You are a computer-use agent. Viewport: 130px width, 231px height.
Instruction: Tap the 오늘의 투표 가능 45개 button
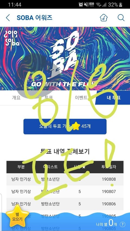[x=65, y=127]
